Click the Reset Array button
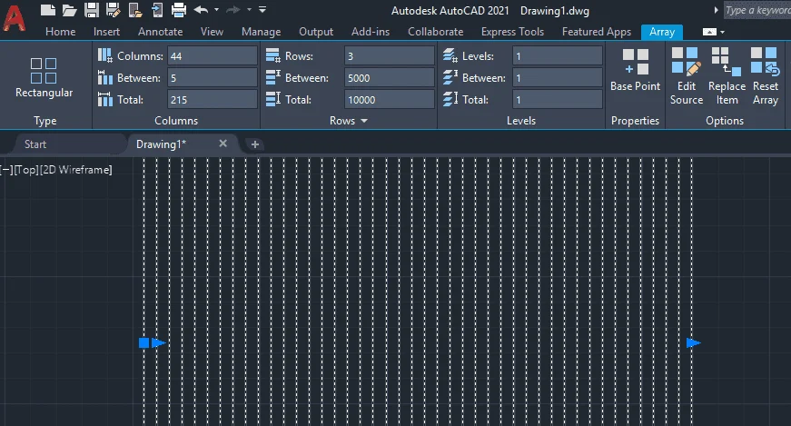The image size is (791, 426). [x=766, y=76]
